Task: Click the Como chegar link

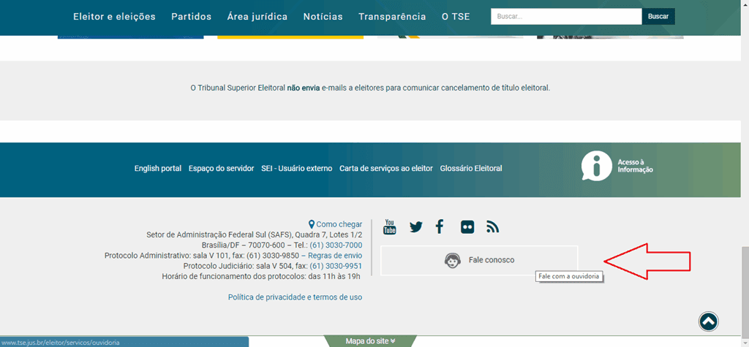Action: click(x=339, y=224)
